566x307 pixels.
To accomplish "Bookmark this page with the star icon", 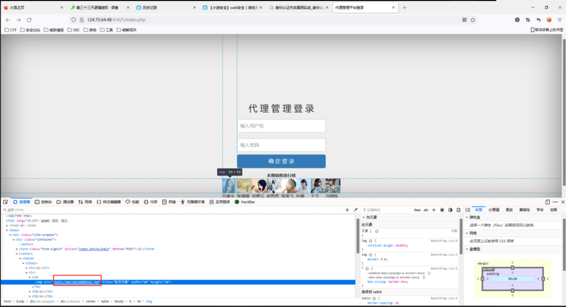I will click(473, 20).
